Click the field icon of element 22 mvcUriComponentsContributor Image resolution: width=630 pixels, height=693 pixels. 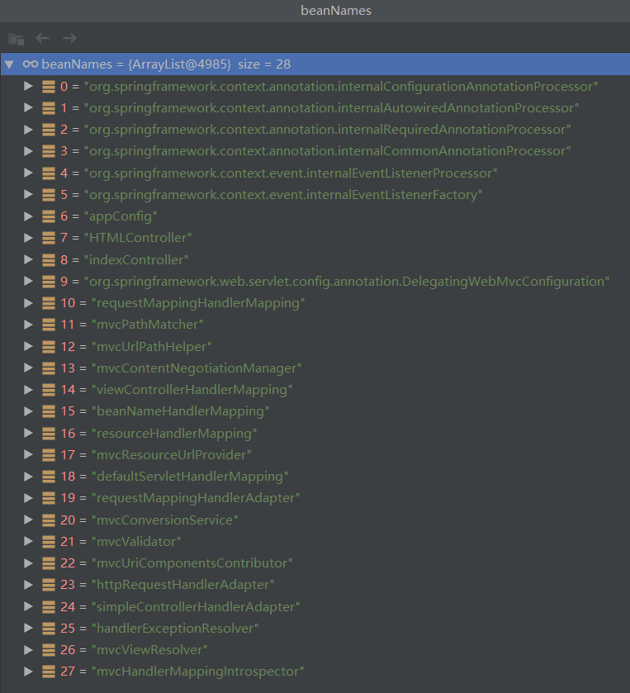click(48, 563)
